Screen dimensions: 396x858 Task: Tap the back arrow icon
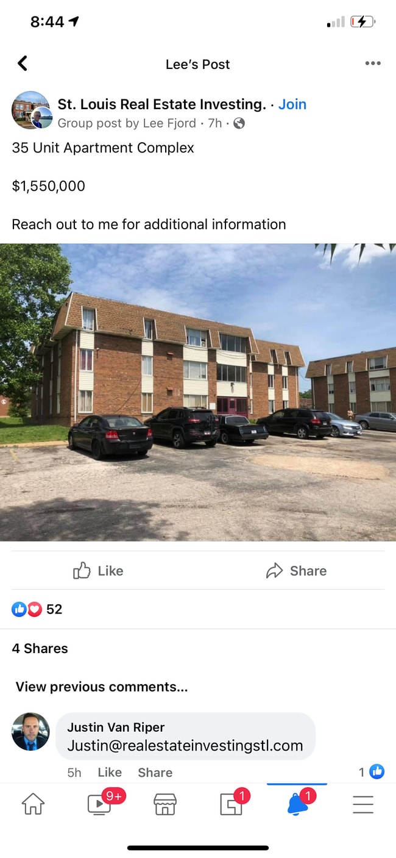(23, 63)
